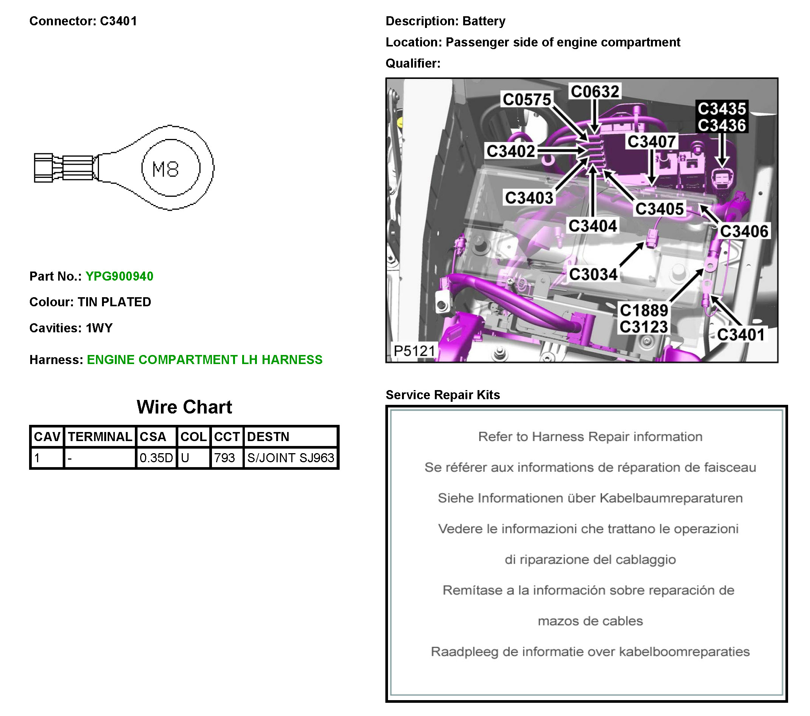This screenshot has width=810, height=716.
Task: Select the C3406 connector label
Action: click(x=744, y=231)
